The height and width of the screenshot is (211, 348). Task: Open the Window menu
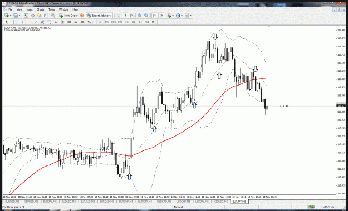(x=63, y=9)
